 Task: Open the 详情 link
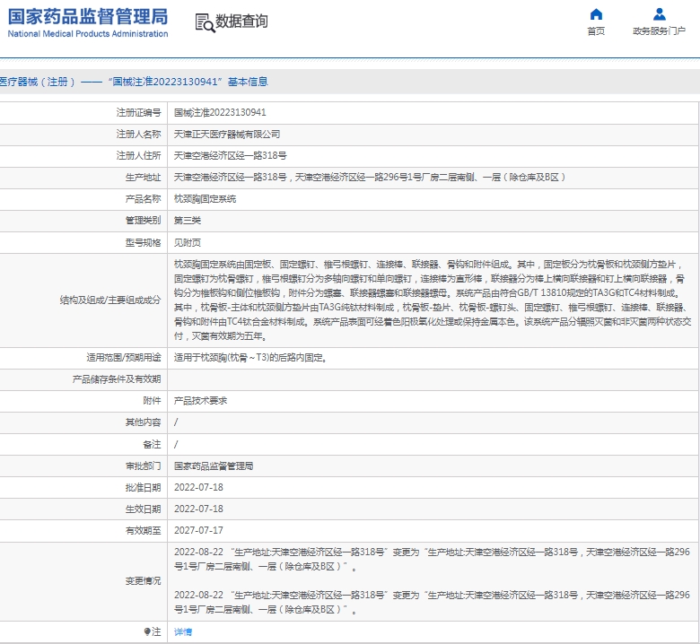183,631
